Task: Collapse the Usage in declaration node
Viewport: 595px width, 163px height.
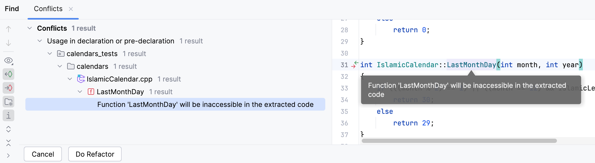Action: coord(40,41)
